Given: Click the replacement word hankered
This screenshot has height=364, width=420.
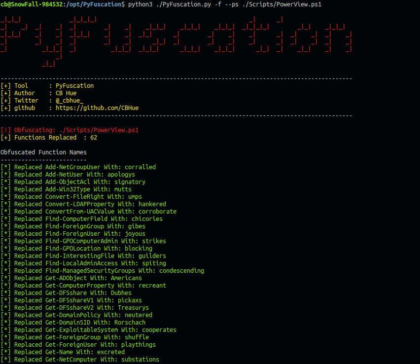Looking at the screenshot, I should [x=152, y=204].
